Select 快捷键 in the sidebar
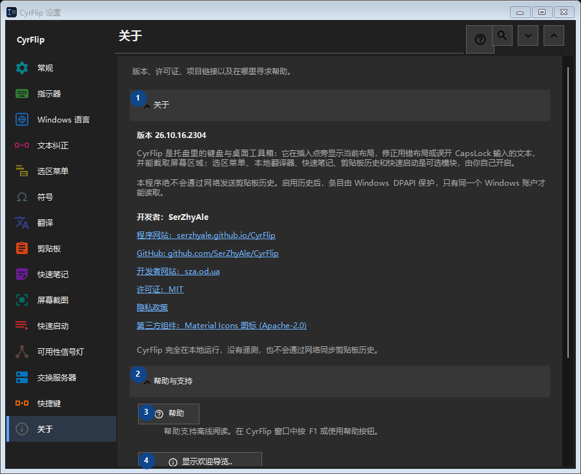 coord(61,403)
